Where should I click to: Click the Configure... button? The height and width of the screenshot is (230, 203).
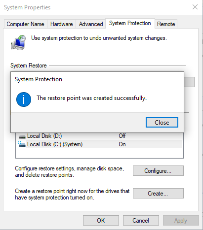click(158, 171)
